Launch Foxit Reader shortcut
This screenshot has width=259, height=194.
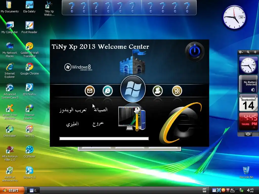click(x=29, y=28)
